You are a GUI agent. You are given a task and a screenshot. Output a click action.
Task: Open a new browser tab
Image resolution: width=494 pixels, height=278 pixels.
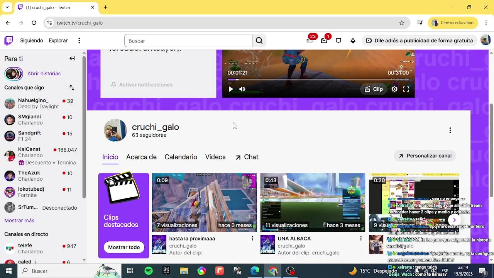point(106,7)
